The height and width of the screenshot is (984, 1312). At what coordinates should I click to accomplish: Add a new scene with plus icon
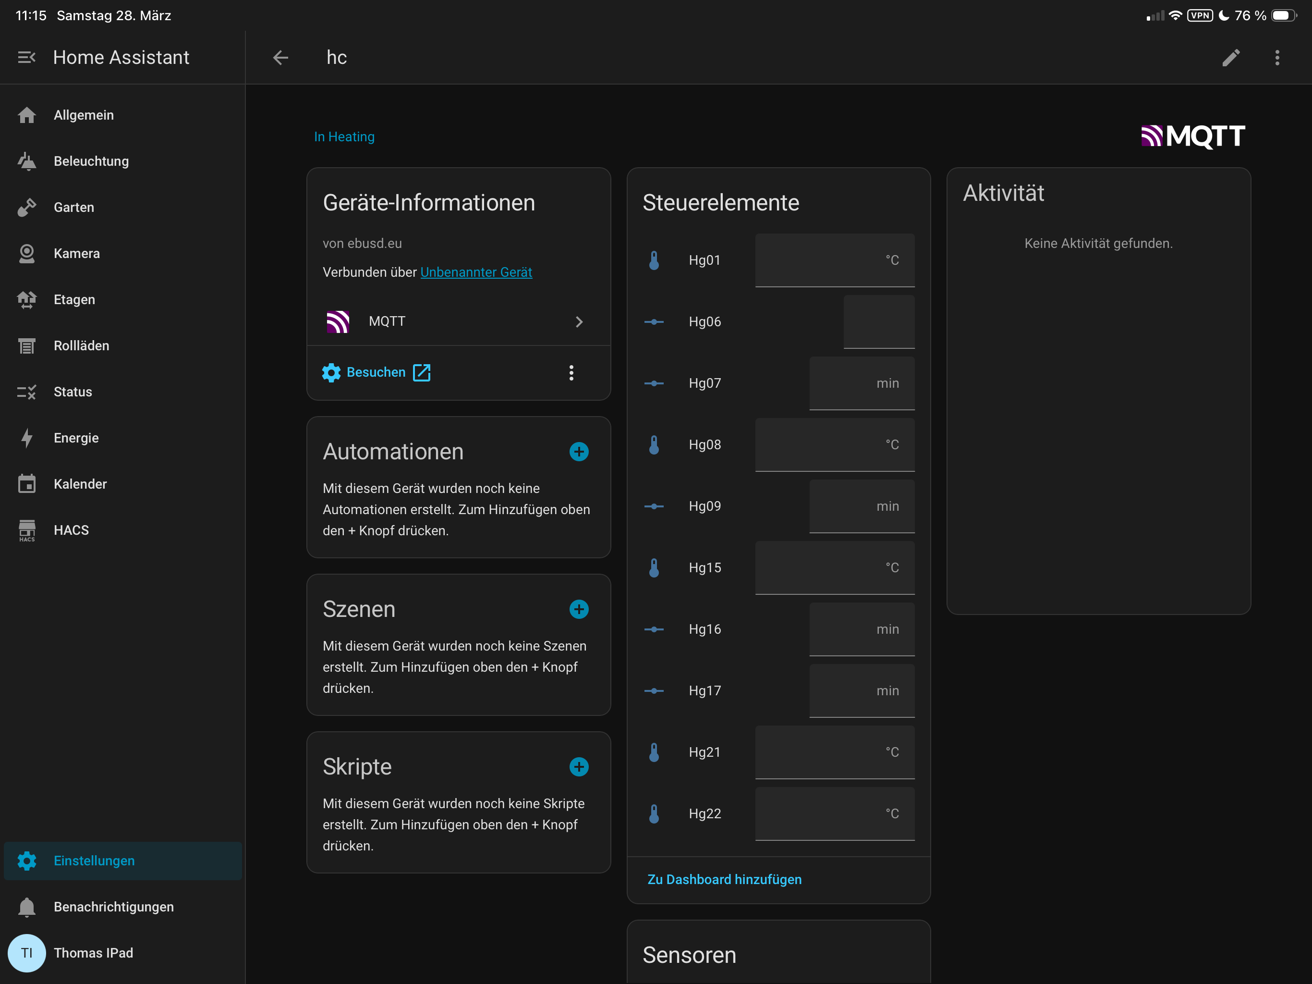pyautogui.click(x=579, y=609)
